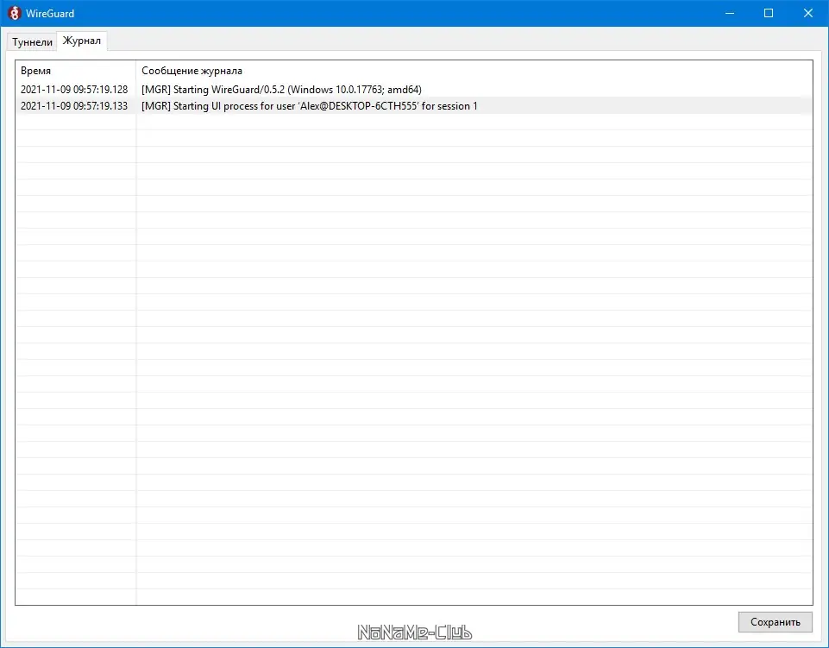829x648 pixels.
Task: Switch to the Туннели tab
Action: pyautogui.click(x=32, y=41)
